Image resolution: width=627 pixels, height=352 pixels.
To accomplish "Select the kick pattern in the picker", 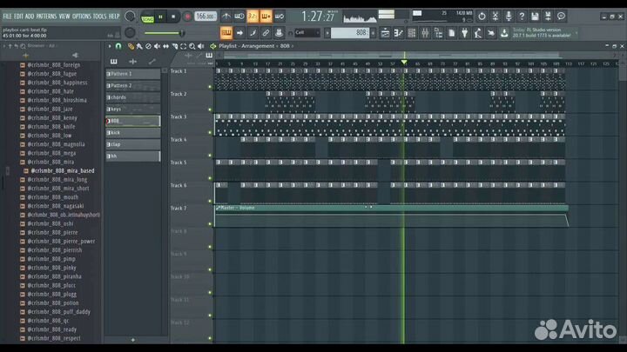I will click(x=133, y=132).
